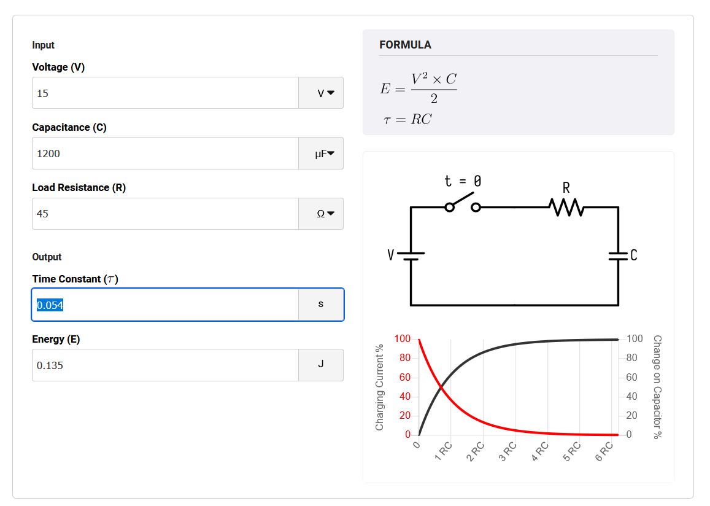Click the 3 RC axis label on chart
The width and height of the screenshot is (710, 506).
507,451
